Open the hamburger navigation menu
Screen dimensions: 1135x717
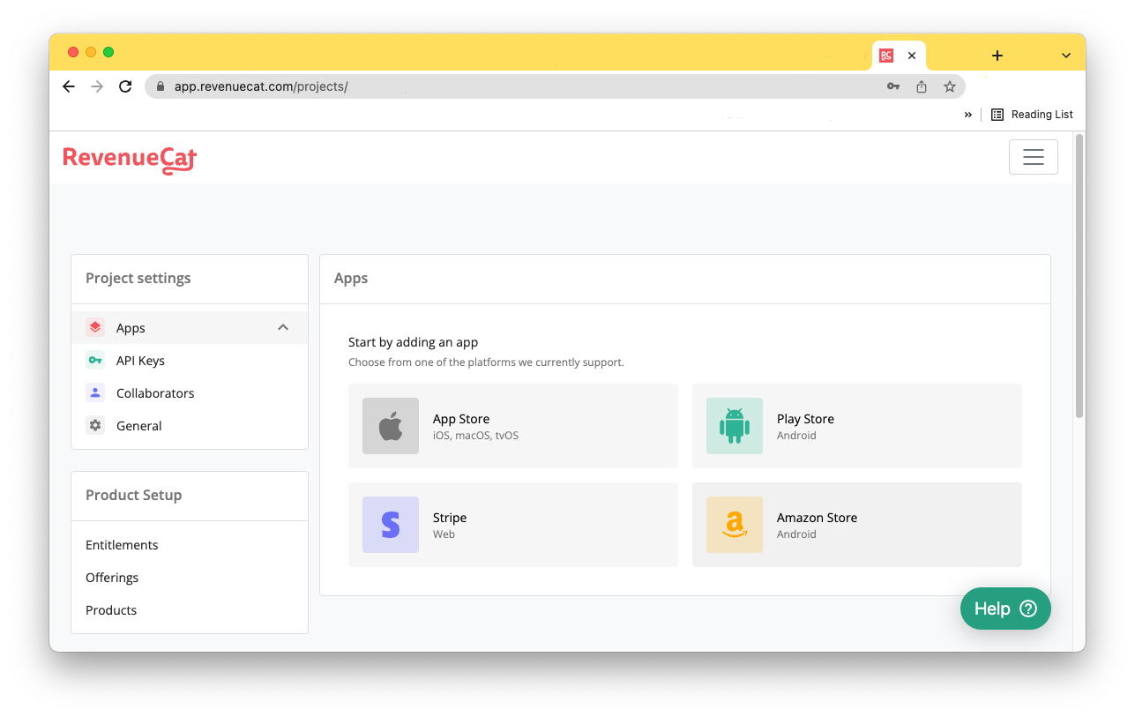(1033, 157)
